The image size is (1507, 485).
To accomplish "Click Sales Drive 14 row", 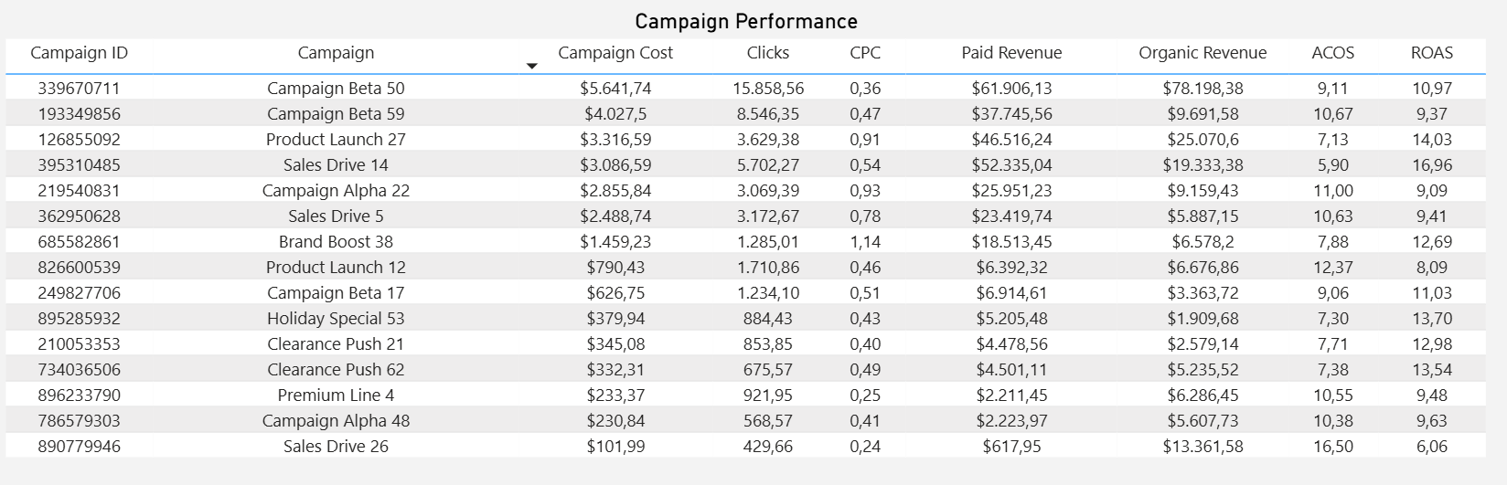I will [336, 165].
